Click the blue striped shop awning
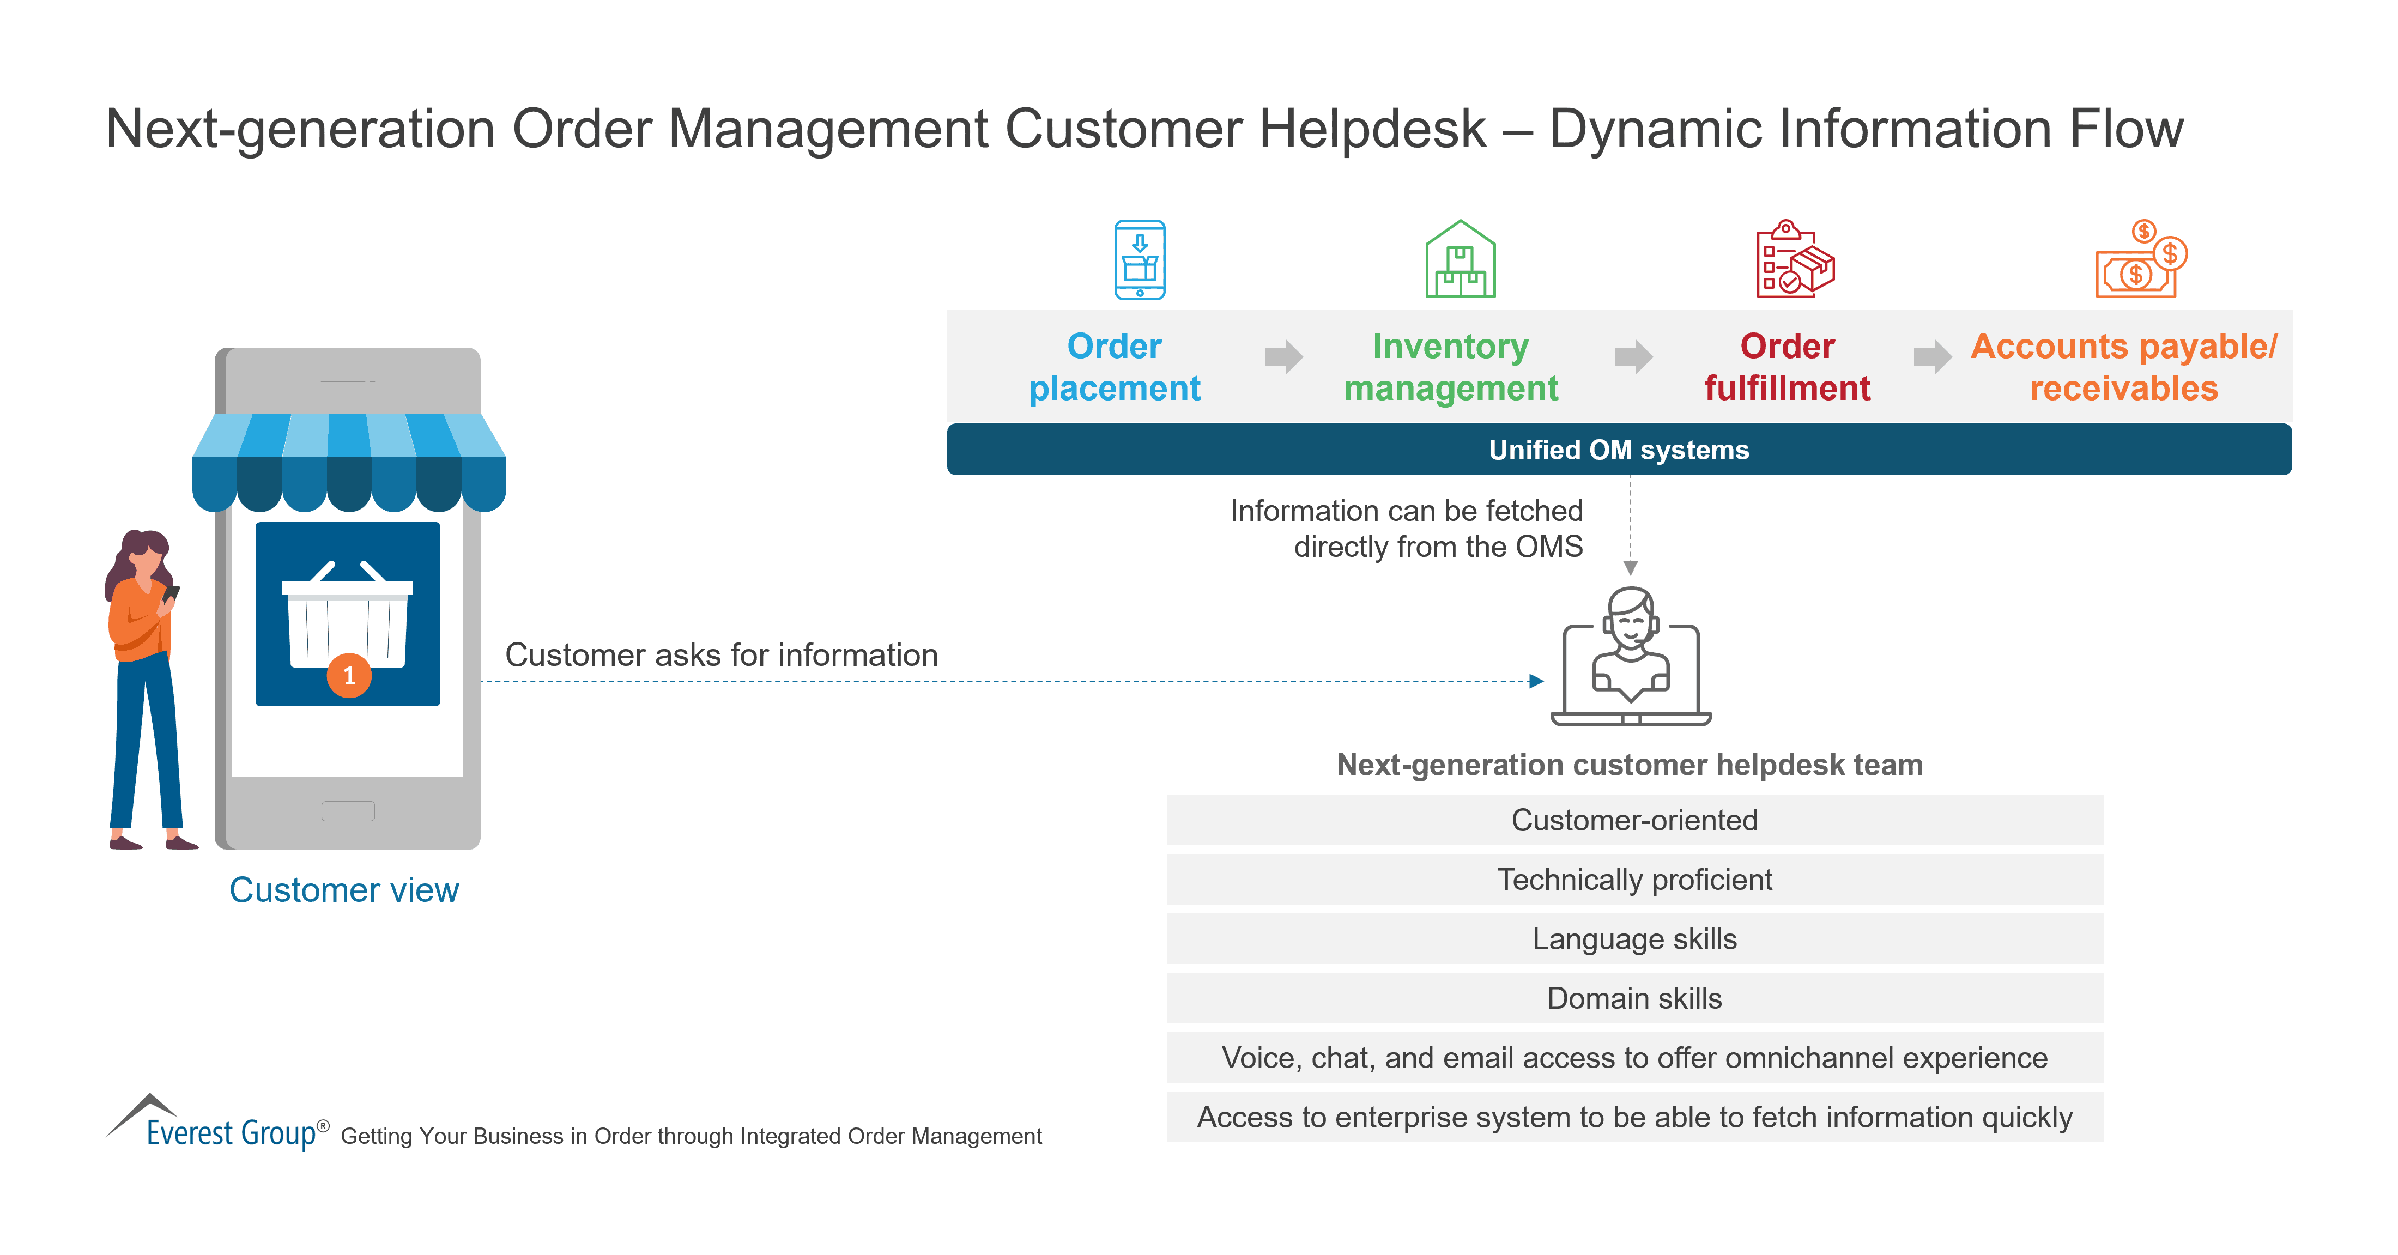The image size is (2398, 1255). coord(349,462)
